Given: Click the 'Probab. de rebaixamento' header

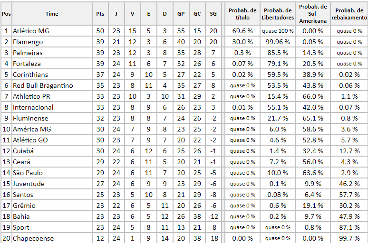Looking at the screenshot, I should click(349, 14).
